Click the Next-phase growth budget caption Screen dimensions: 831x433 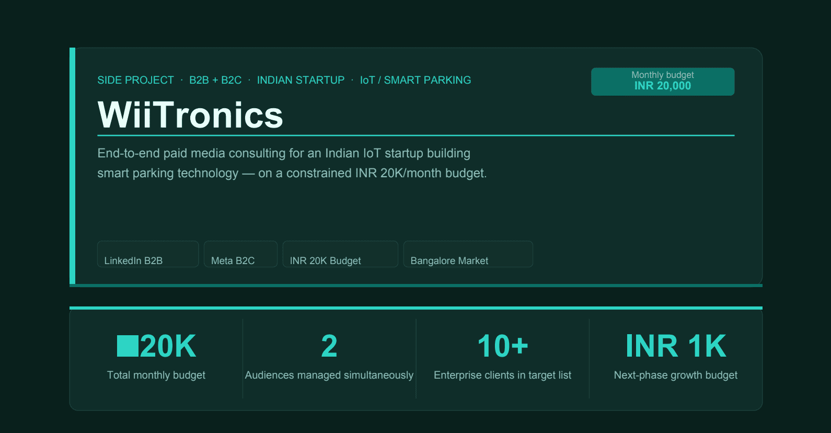coord(676,375)
